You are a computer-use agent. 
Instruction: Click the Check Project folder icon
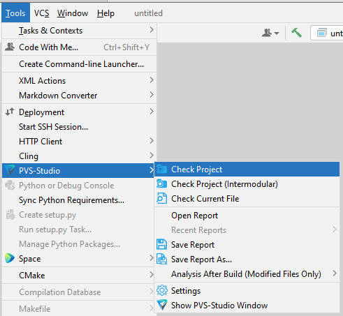[x=161, y=170]
